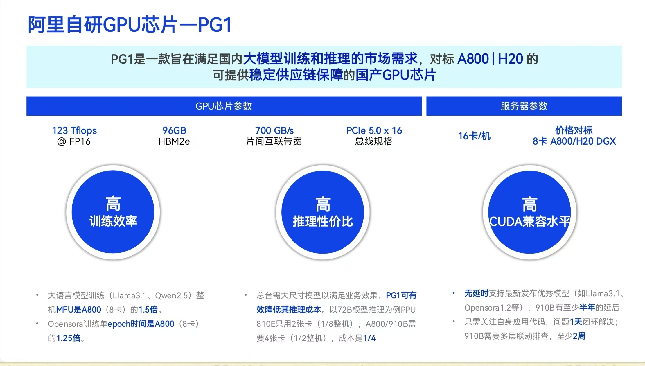Click the 700 GB/s bandwidth value
The width and height of the screenshot is (645, 366).
click(274, 130)
